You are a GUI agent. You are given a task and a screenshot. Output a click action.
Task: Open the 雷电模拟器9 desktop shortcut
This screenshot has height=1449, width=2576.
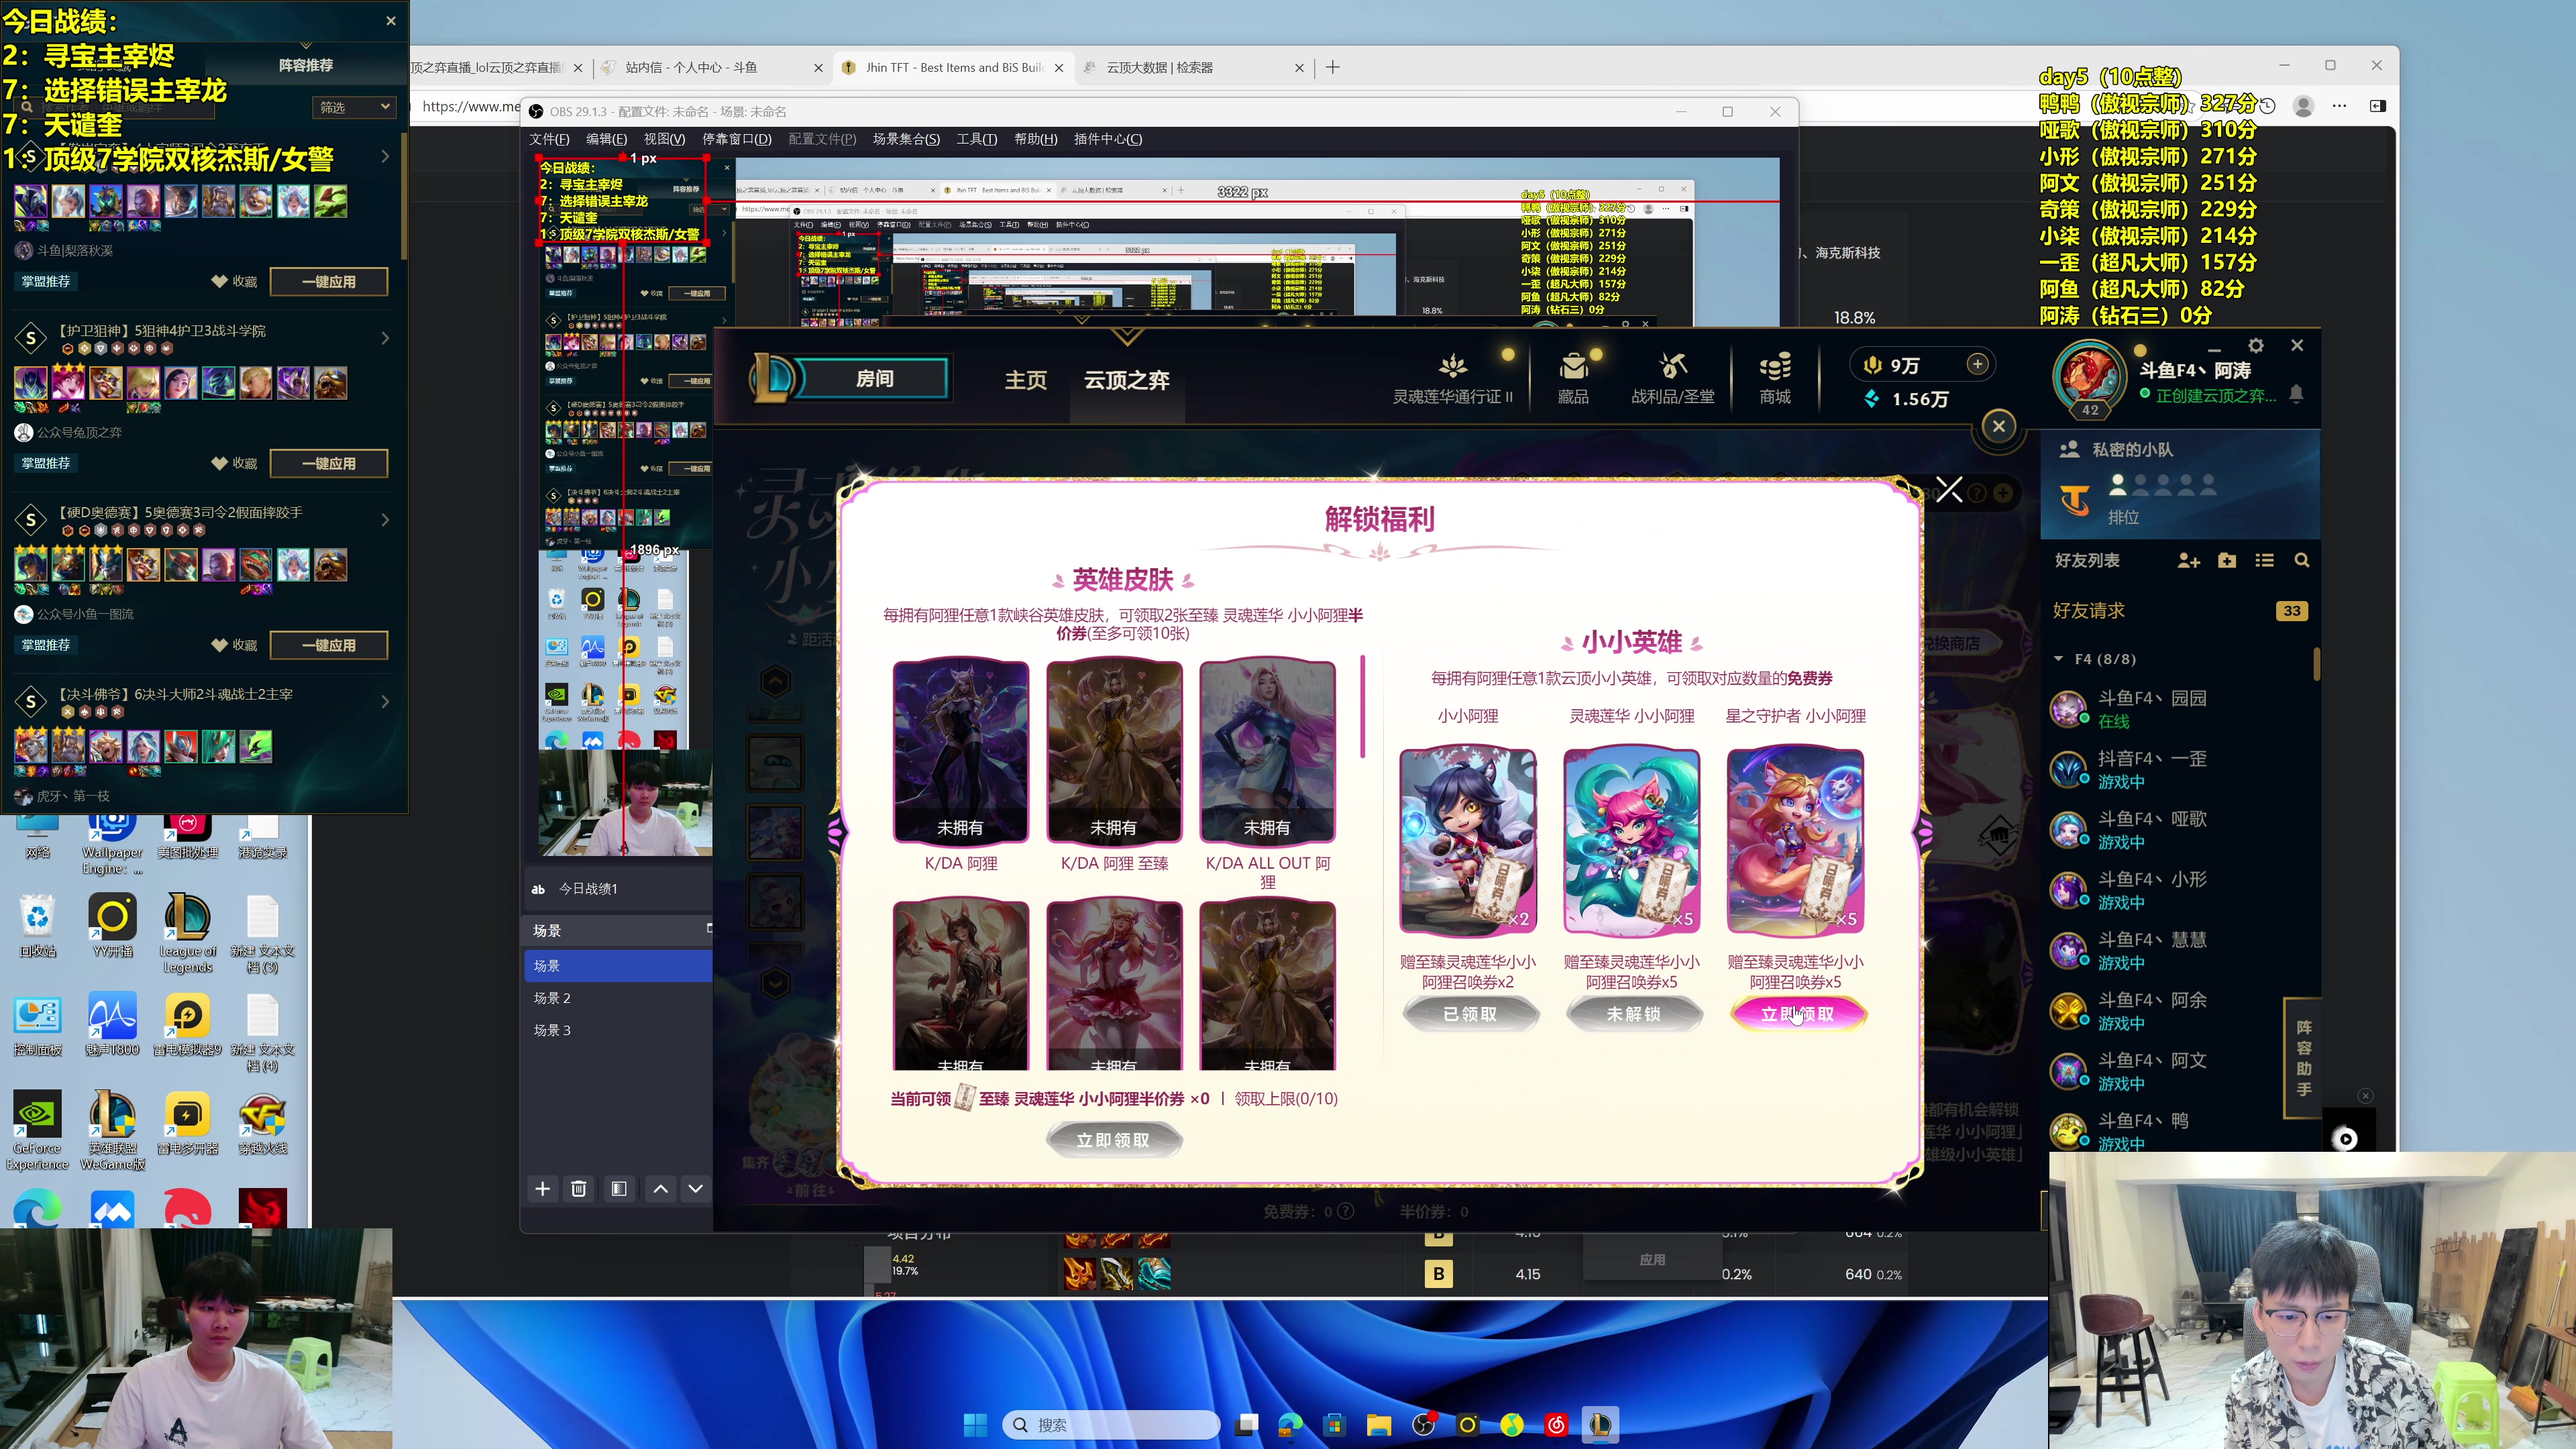tap(187, 1025)
